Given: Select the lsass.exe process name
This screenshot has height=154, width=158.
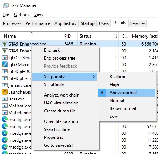Looking at the screenshot, I should click(17, 99).
